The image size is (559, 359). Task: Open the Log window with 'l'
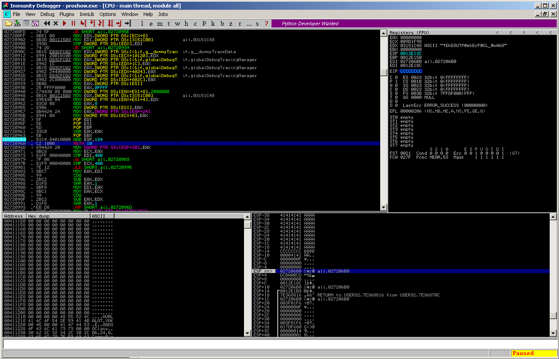click(x=142, y=23)
